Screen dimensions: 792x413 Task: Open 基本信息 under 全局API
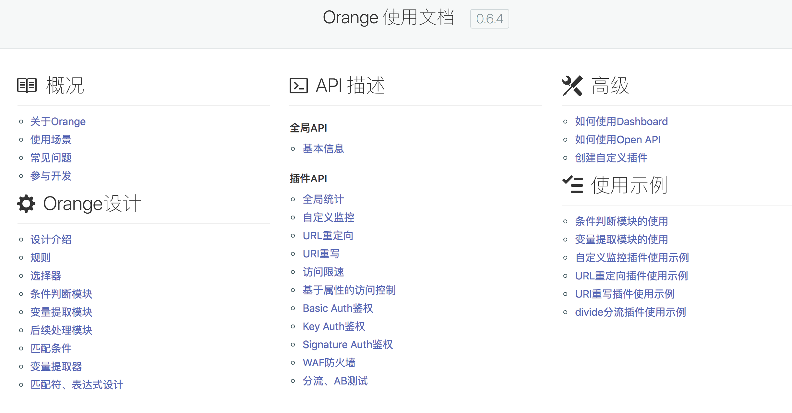pos(323,149)
